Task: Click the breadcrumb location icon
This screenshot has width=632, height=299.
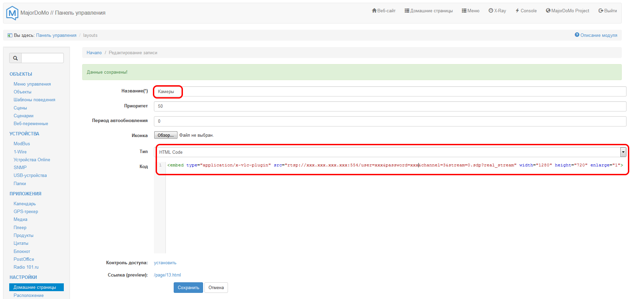Action: point(10,35)
